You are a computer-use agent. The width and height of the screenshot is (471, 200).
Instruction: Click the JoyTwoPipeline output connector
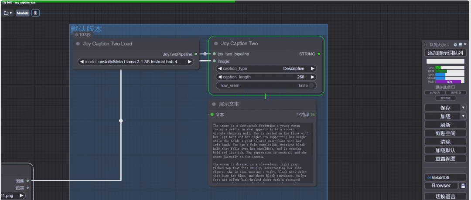(x=196, y=54)
